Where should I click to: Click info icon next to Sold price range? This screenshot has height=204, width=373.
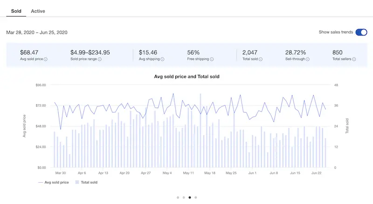point(100,59)
